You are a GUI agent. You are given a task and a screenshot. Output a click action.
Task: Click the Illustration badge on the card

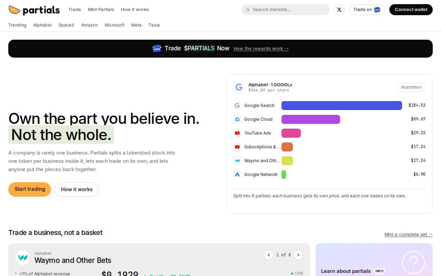point(411,87)
